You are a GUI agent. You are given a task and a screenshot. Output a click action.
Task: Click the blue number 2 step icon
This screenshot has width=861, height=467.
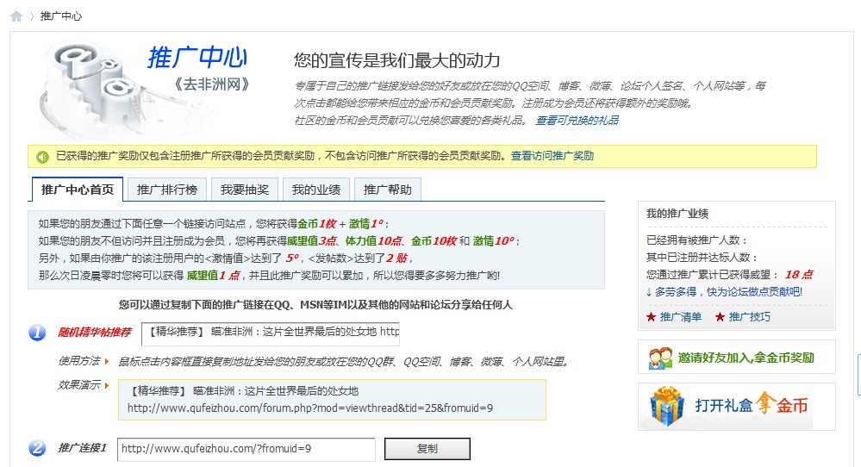37,448
